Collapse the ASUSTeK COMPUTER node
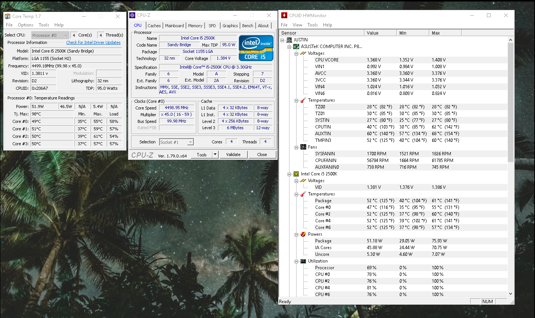535x318 pixels. click(289, 47)
